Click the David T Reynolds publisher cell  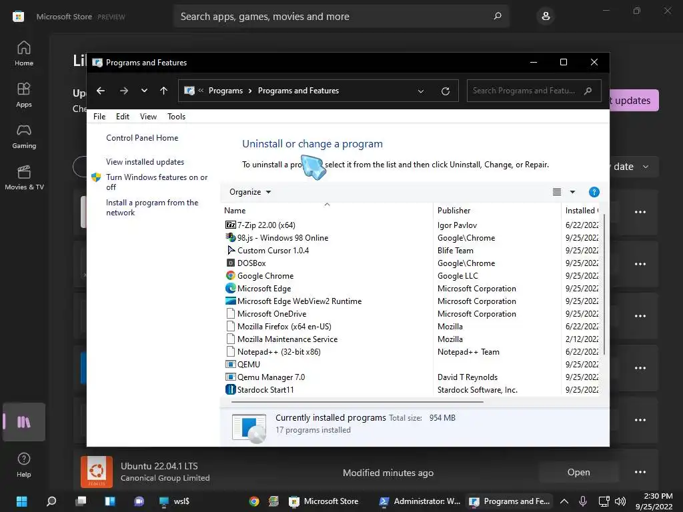(468, 377)
